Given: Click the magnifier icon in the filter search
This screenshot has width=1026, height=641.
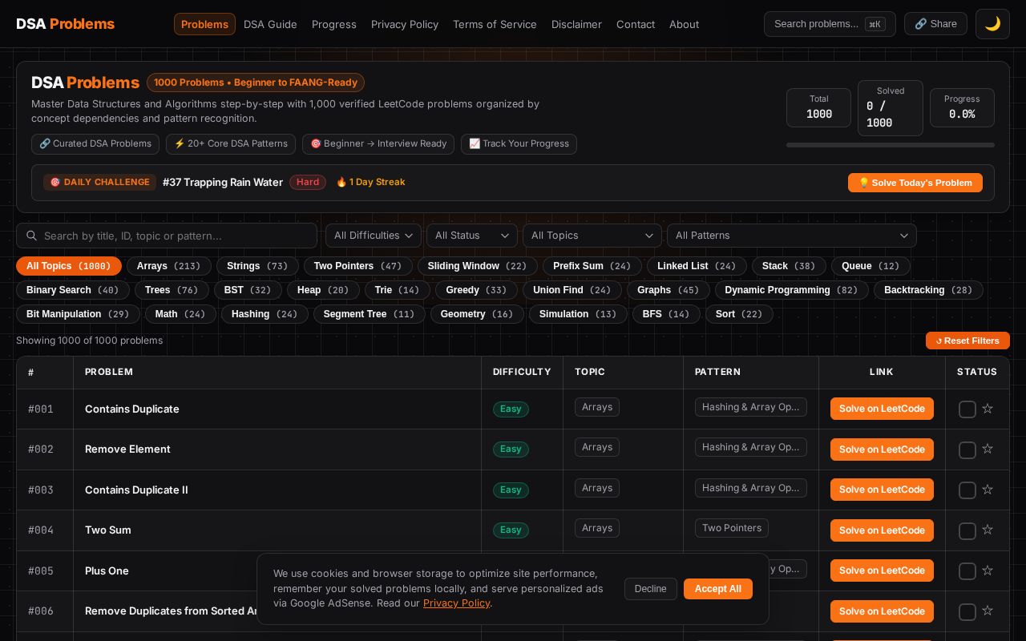Looking at the screenshot, I should [32, 236].
